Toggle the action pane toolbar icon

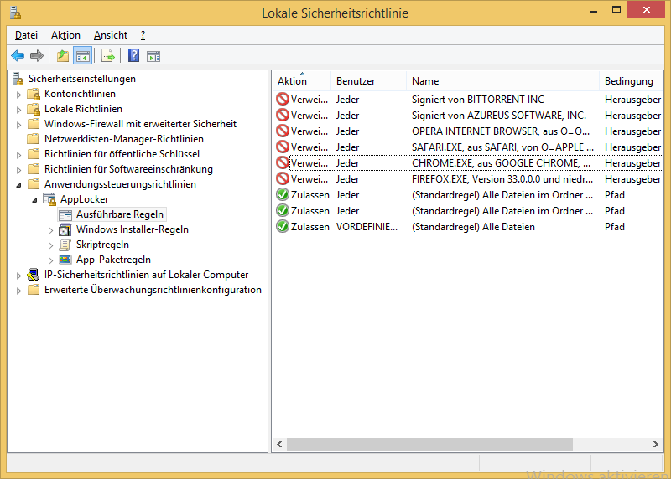(x=153, y=56)
